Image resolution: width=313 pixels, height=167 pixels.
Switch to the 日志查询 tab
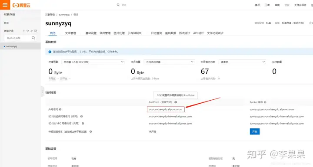tap(156, 33)
